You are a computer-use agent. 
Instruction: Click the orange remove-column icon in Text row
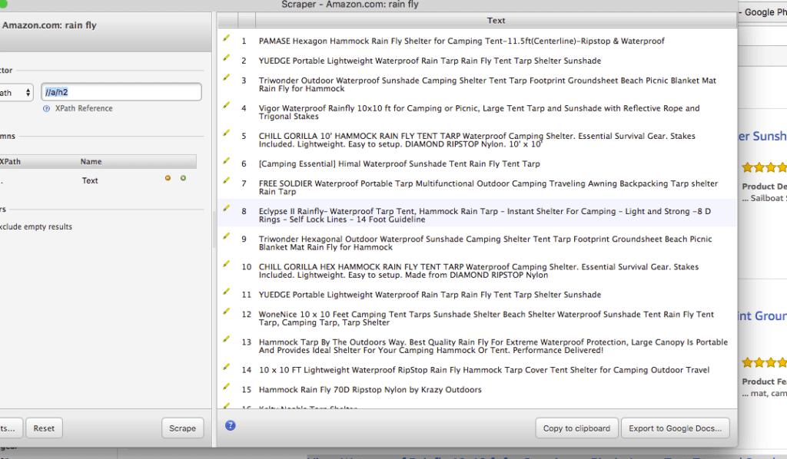tap(168, 178)
